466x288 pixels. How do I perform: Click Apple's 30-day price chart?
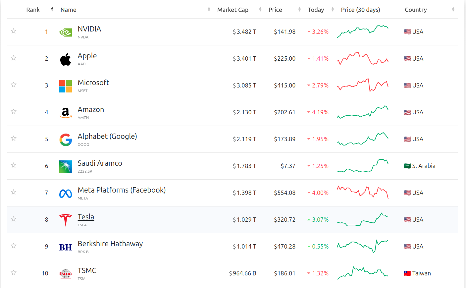pyautogui.click(x=362, y=58)
